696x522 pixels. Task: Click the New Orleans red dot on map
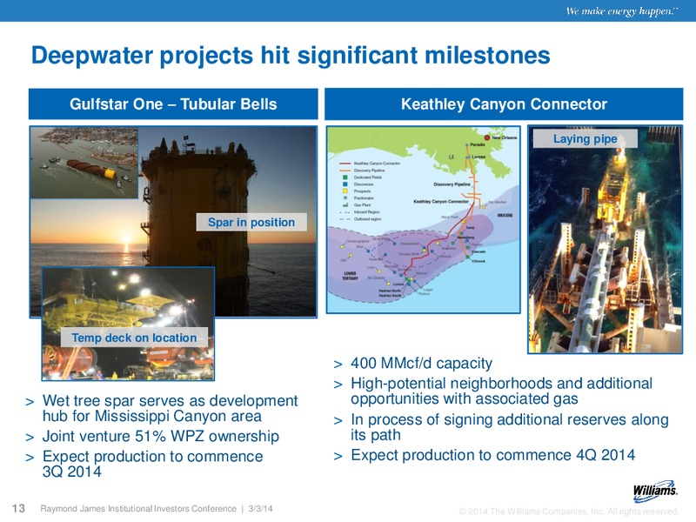click(487, 137)
